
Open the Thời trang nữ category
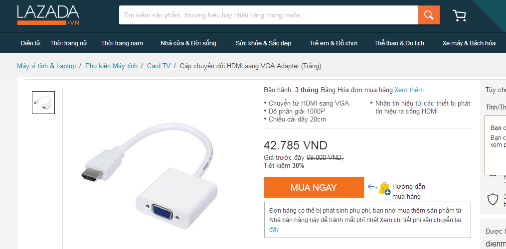pos(69,43)
